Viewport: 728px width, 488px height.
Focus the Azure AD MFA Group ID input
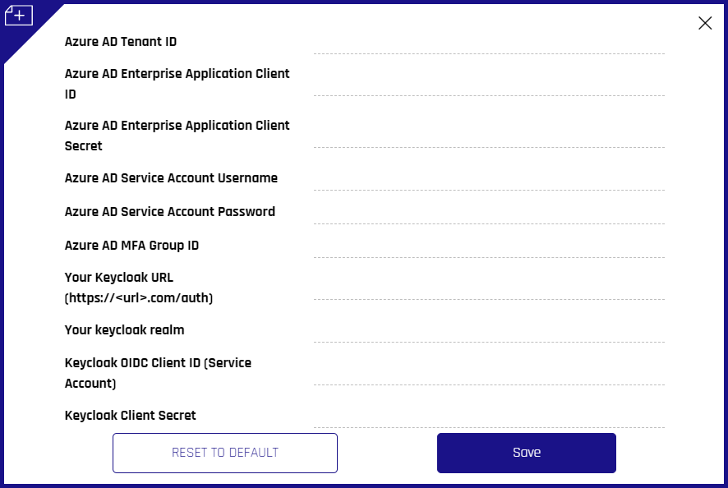489,248
